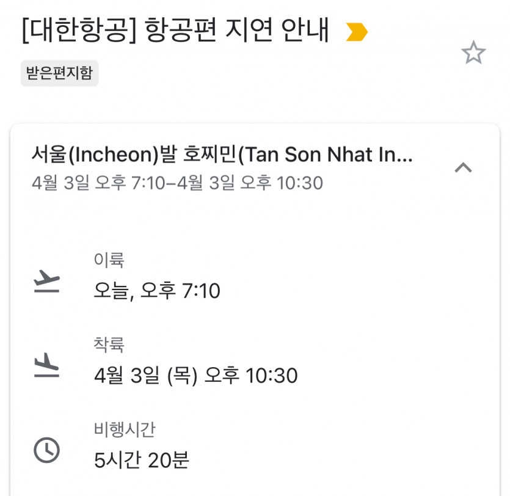This screenshot has width=510, height=496.
Task: Select the 착륙 label
Action: point(109,345)
